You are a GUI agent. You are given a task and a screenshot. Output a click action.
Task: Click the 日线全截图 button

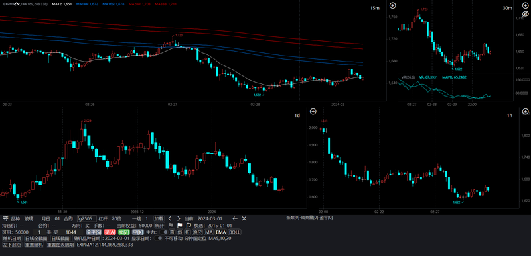click(x=36, y=238)
